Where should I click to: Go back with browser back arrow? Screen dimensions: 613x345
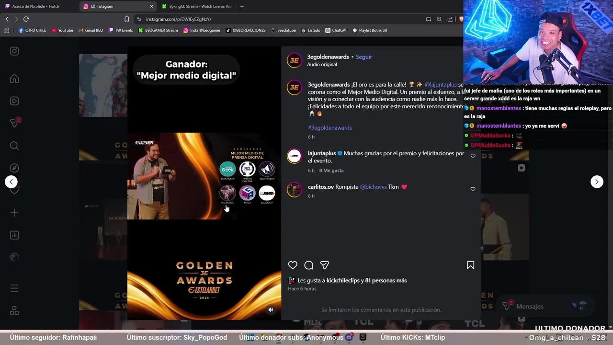[7, 19]
